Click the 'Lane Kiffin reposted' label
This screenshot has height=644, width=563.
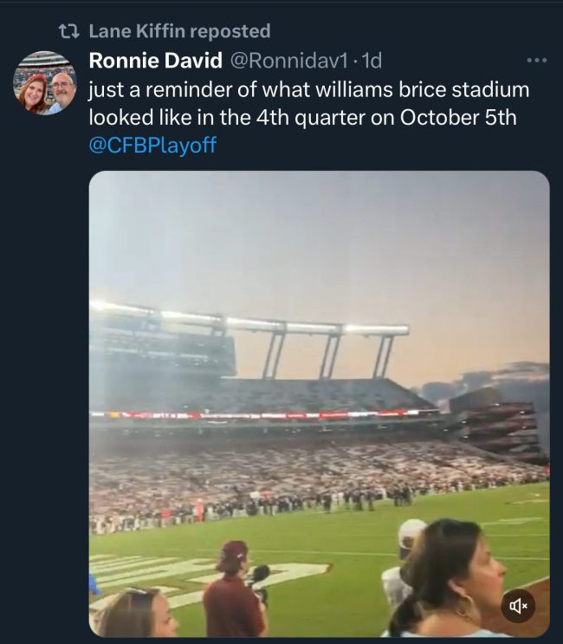pyautogui.click(x=179, y=31)
